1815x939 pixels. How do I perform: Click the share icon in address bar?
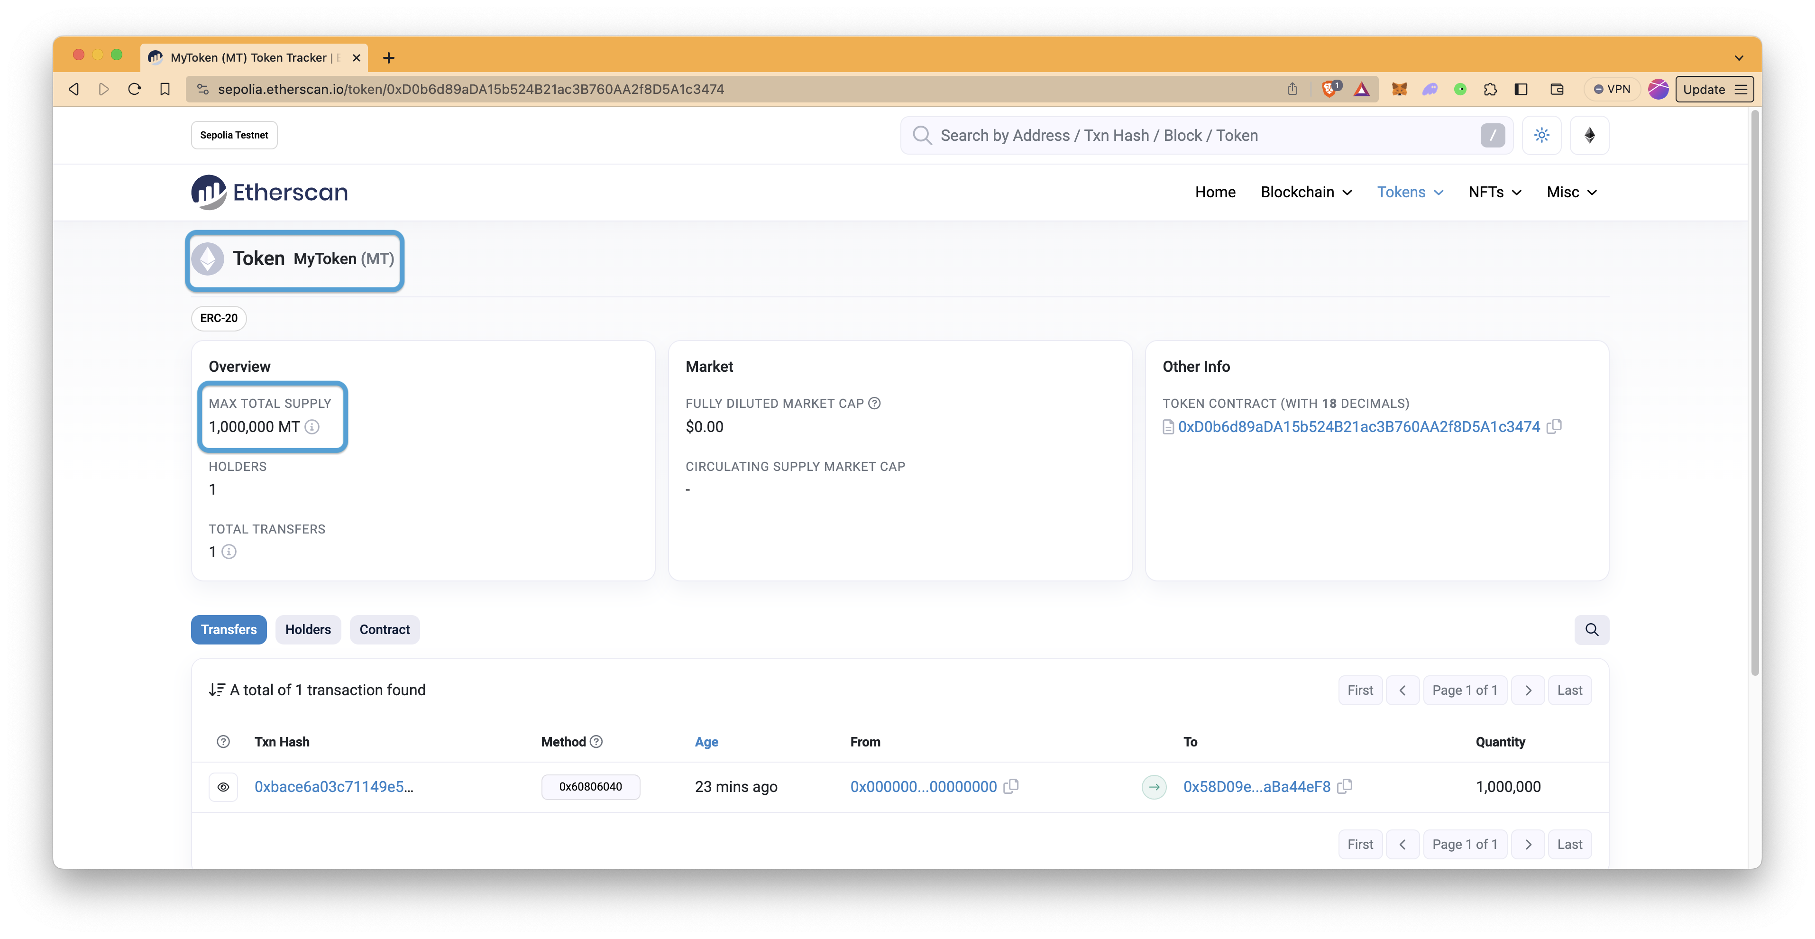1292,89
